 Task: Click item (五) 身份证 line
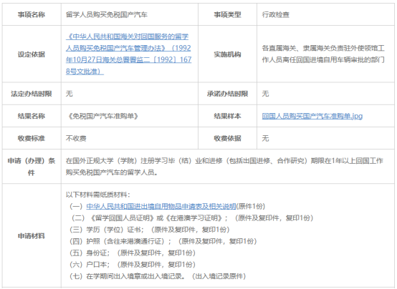click(x=132, y=253)
